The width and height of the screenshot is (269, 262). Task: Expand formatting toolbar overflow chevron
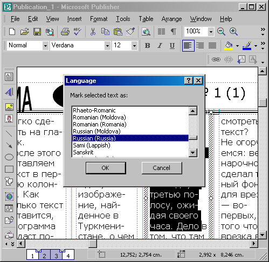tap(263, 46)
